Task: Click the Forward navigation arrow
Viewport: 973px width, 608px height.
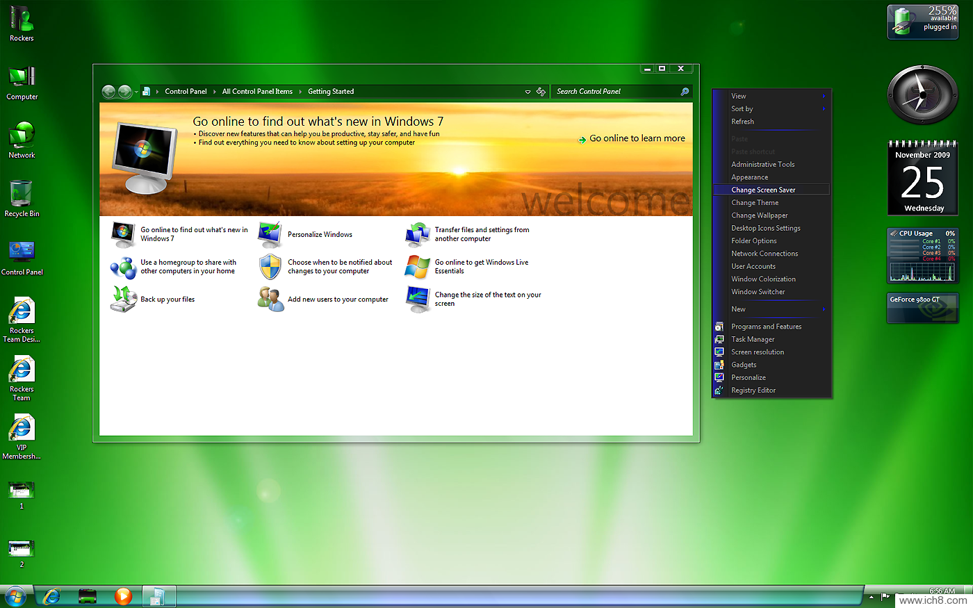Action: pos(124,92)
